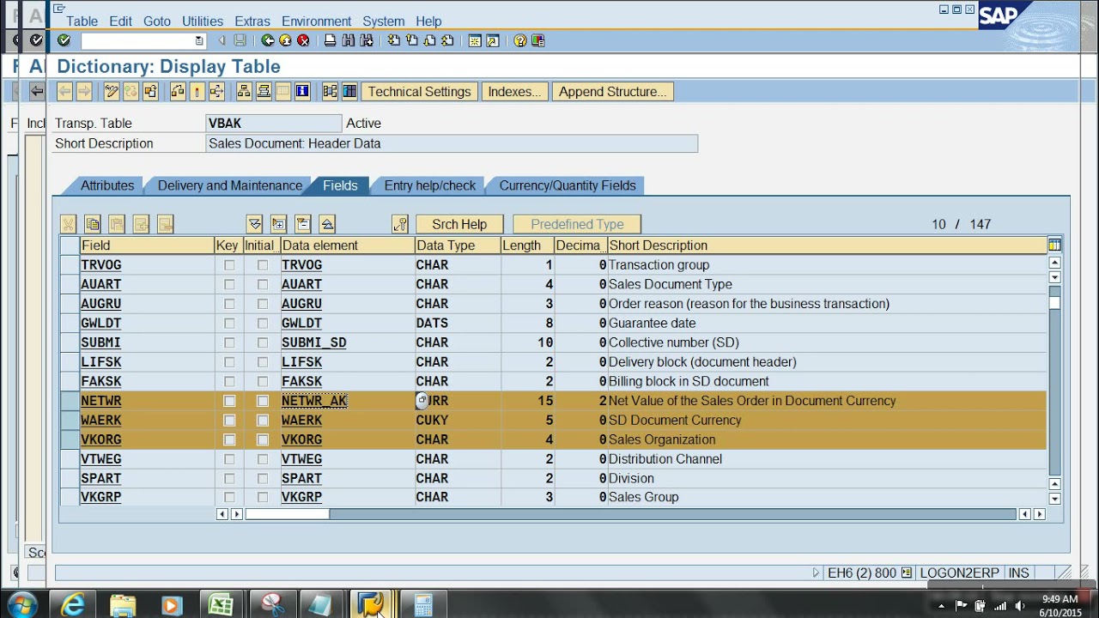This screenshot has width=1099, height=618.
Task: Switch to the Attributes tab
Action: pyautogui.click(x=107, y=185)
